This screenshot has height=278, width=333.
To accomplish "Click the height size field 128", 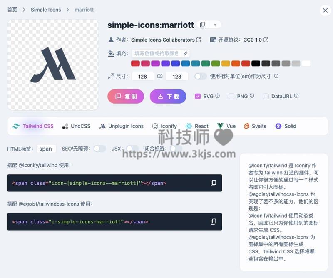I will tap(177, 77).
